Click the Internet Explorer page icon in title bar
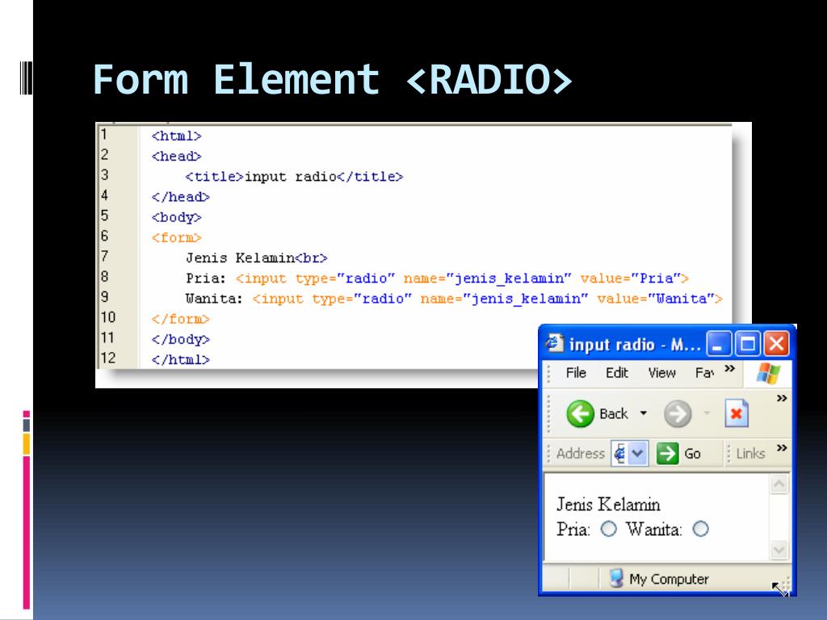Image resolution: width=827 pixels, height=620 pixels. click(554, 343)
